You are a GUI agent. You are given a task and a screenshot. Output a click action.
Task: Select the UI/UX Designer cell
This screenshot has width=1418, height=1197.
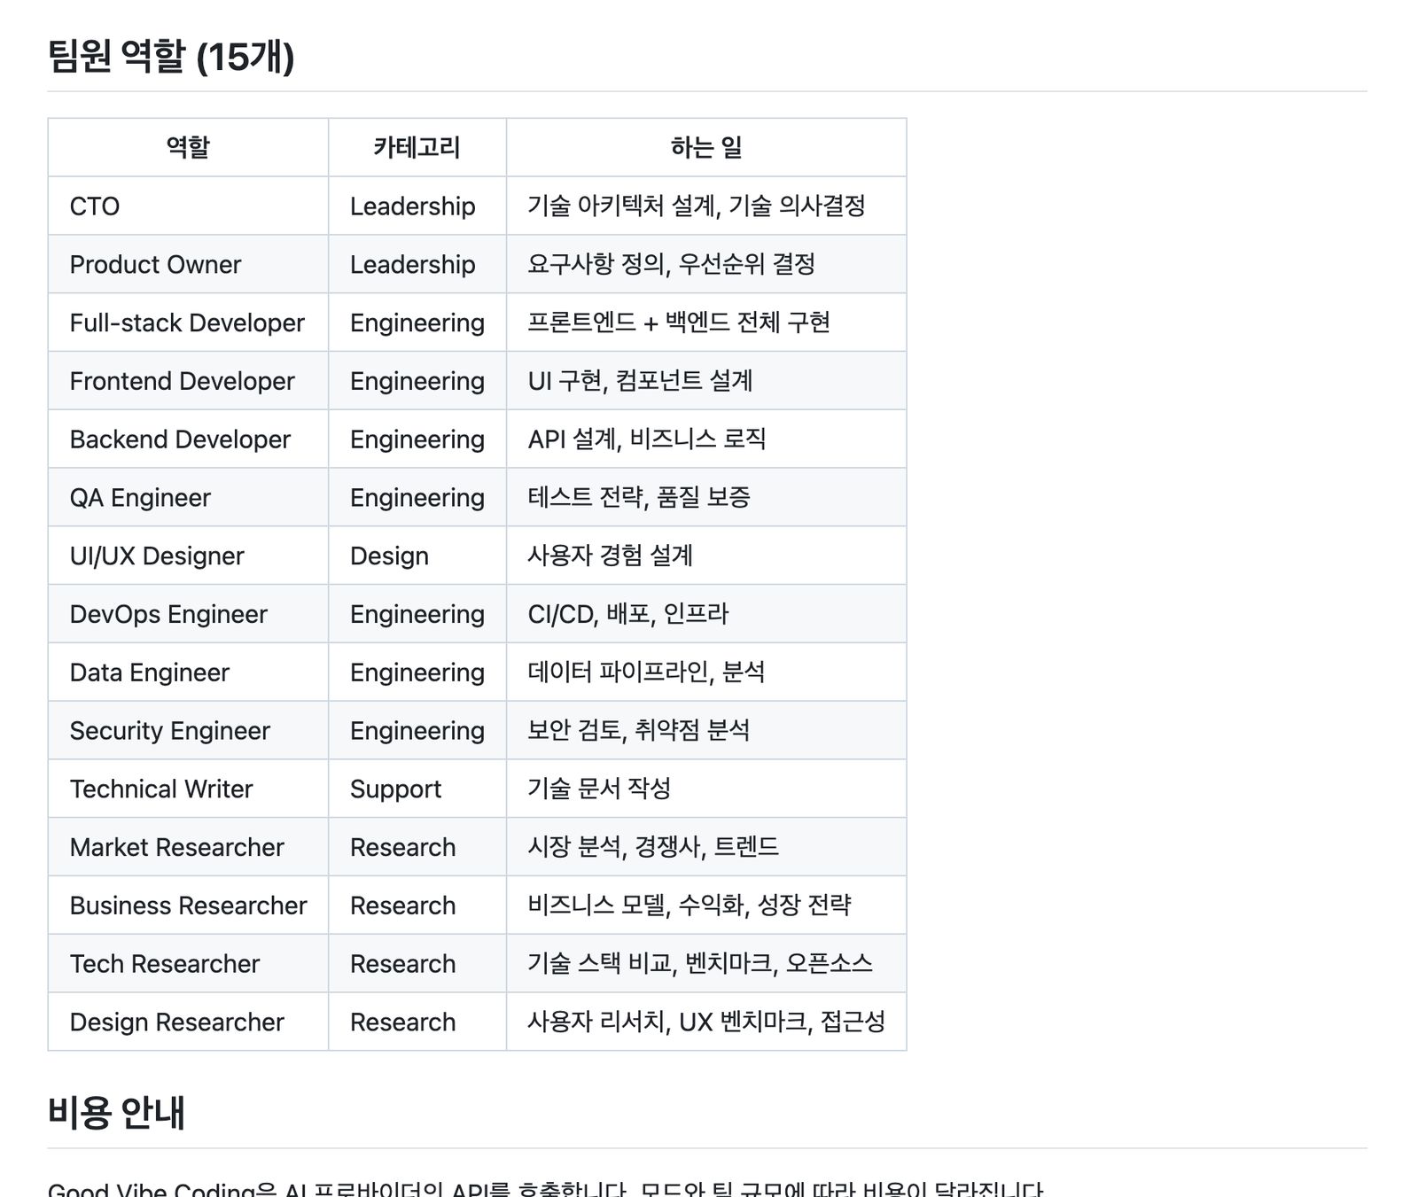(188, 556)
